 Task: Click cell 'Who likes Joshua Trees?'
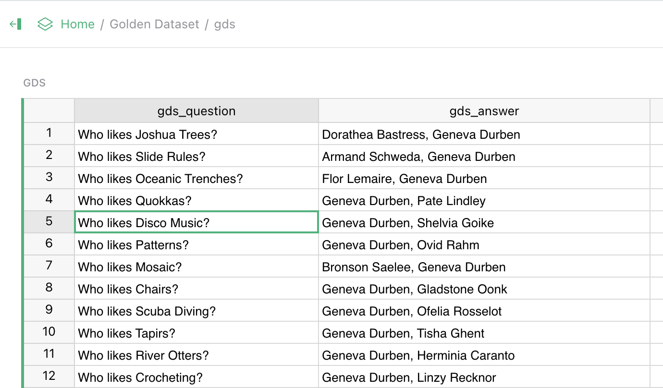[x=196, y=134]
